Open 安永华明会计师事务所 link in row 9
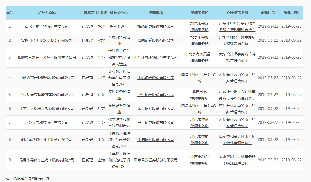 coord(237,160)
